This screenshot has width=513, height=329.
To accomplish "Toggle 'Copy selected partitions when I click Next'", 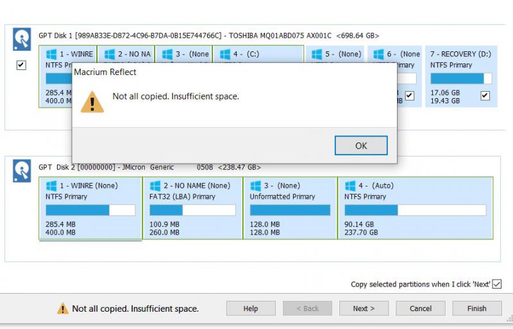I will [x=496, y=284].
